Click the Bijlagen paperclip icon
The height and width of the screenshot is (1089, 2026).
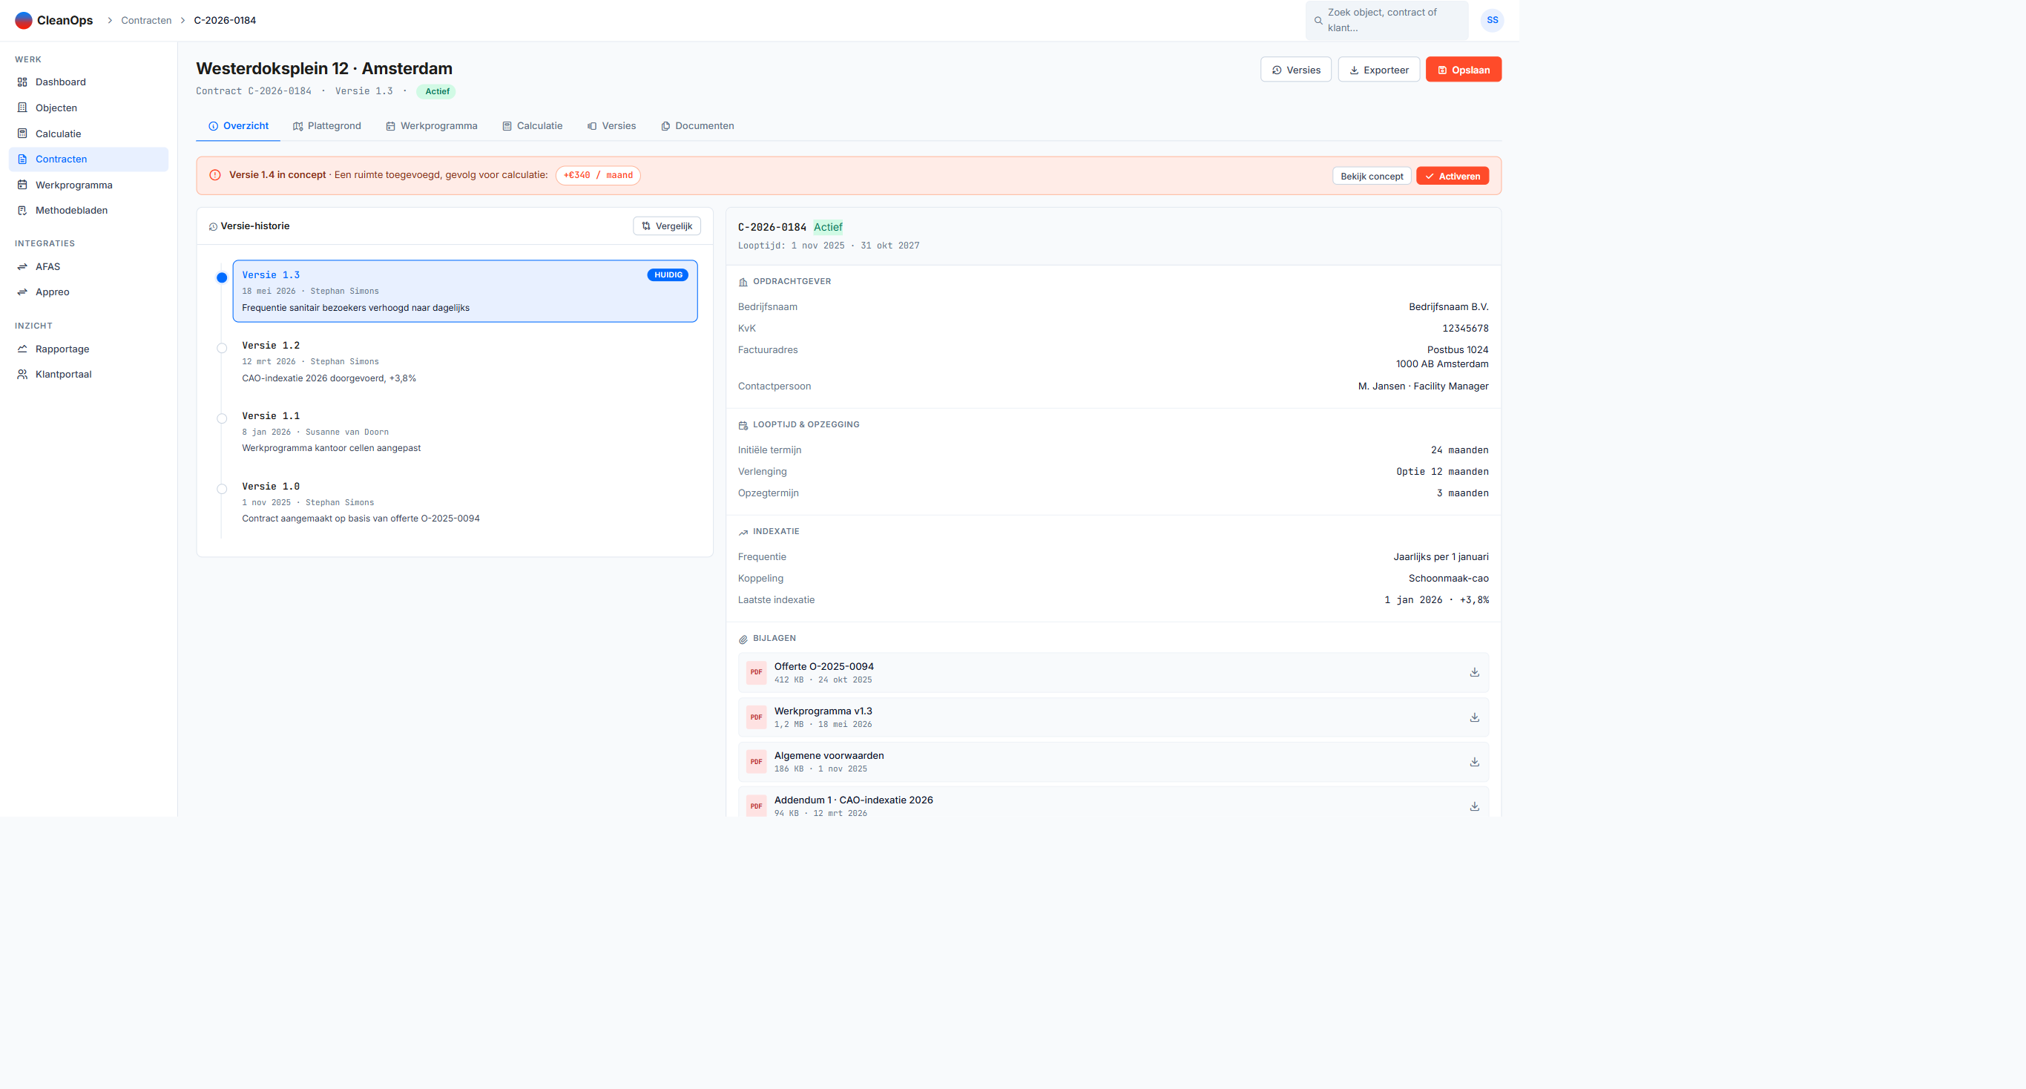pos(743,639)
